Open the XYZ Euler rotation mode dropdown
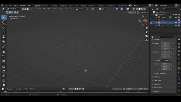 [x=165, y=61]
